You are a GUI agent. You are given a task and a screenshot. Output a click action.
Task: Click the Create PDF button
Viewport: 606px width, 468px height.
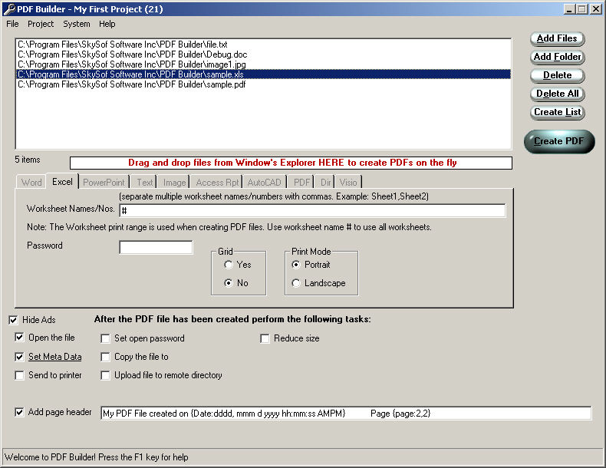coord(559,141)
